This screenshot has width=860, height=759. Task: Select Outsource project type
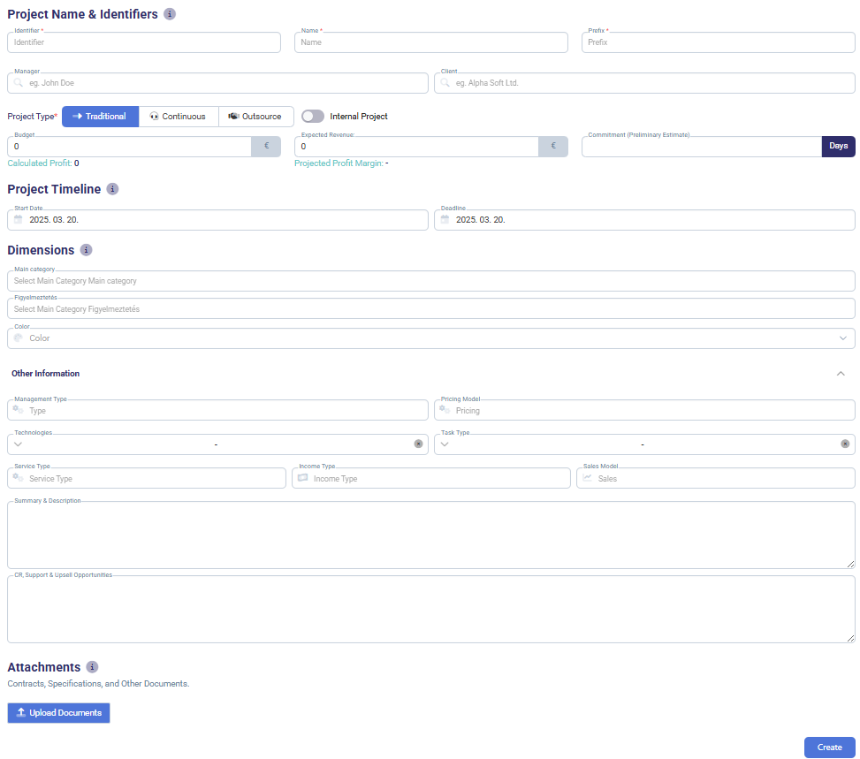pos(255,117)
